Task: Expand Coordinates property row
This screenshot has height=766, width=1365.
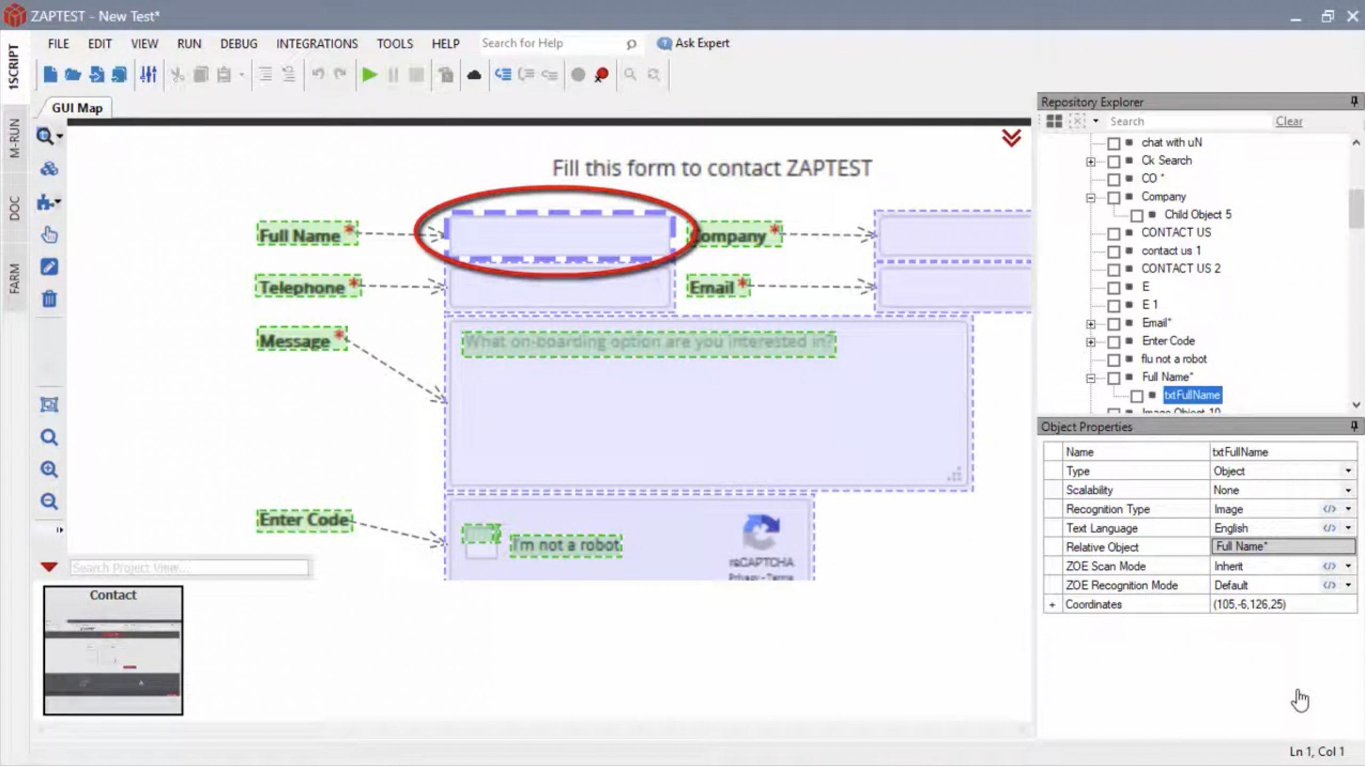Action: point(1051,604)
